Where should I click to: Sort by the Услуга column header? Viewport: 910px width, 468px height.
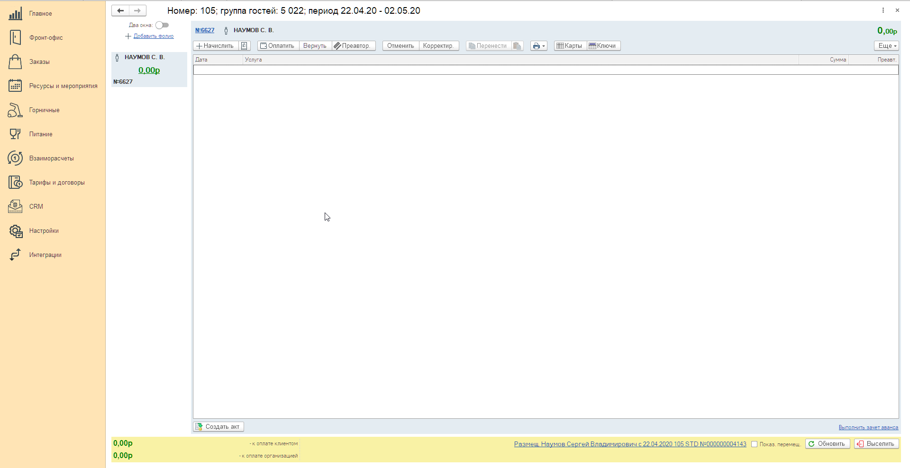(x=520, y=60)
